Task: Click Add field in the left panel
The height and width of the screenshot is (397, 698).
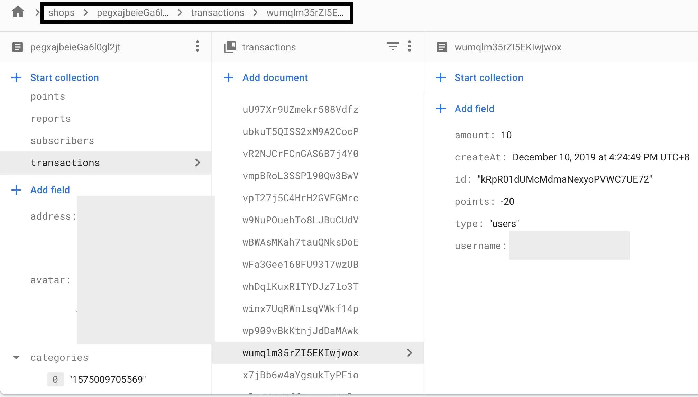Action: (50, 190)
